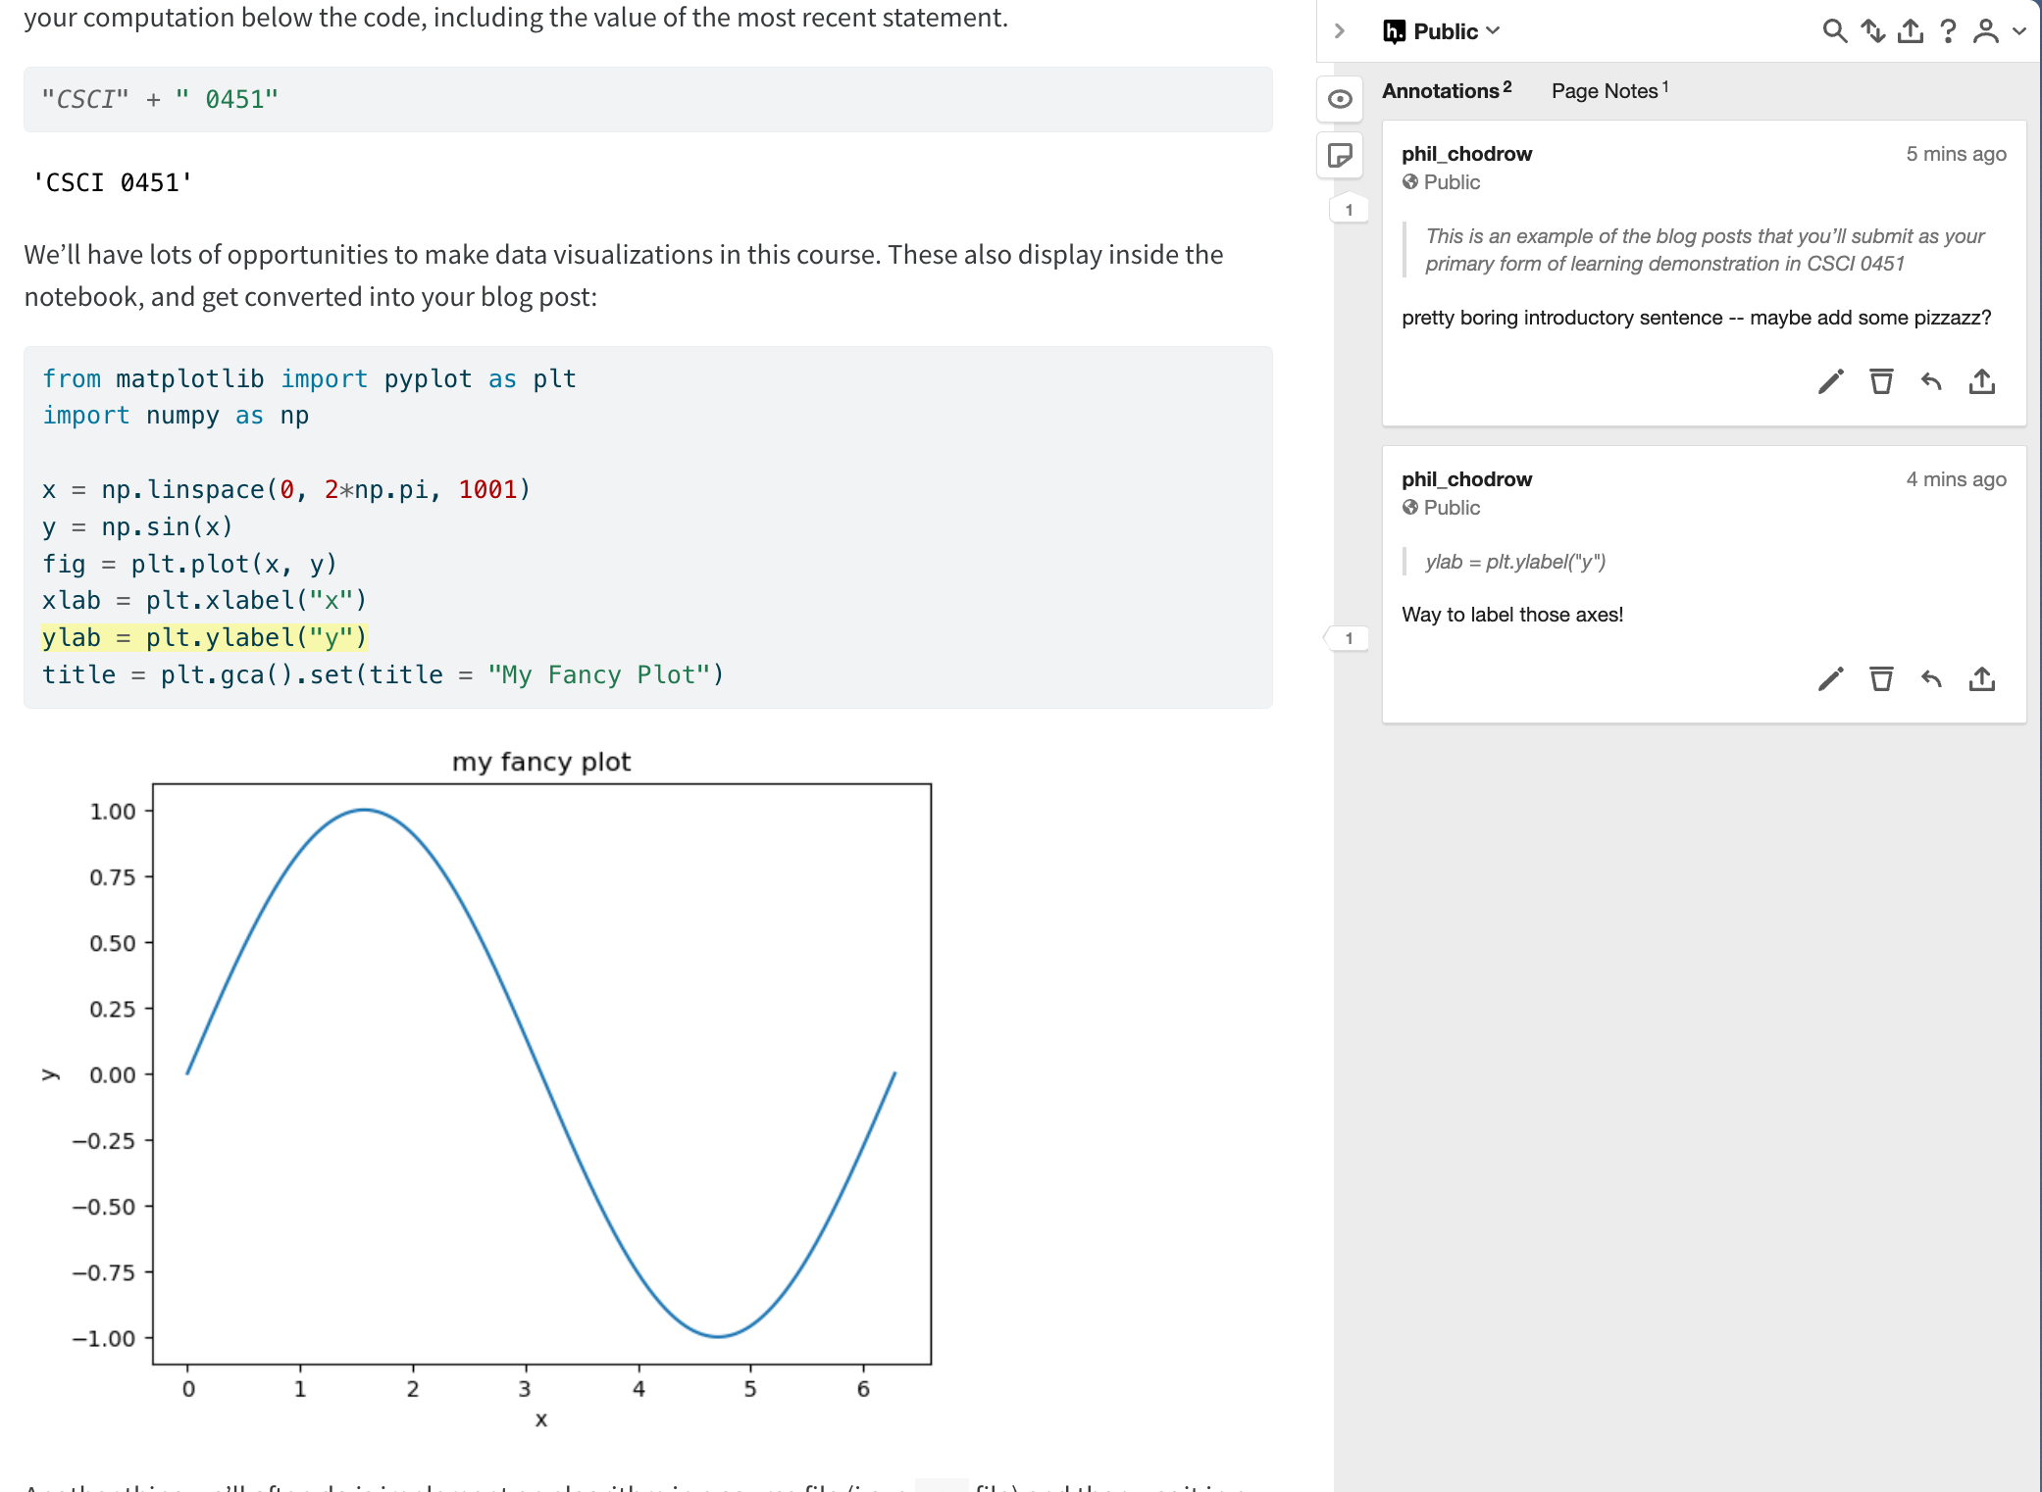Click the '4 mins ago' timestamp link
The height and width of the screenshot is (1492, 2042).
pyautogui.click(x=1956, y=479)
